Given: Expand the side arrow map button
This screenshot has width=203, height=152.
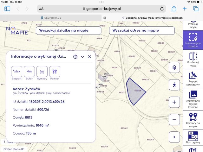Looking at the screenshot, I should tap(174, 137).
